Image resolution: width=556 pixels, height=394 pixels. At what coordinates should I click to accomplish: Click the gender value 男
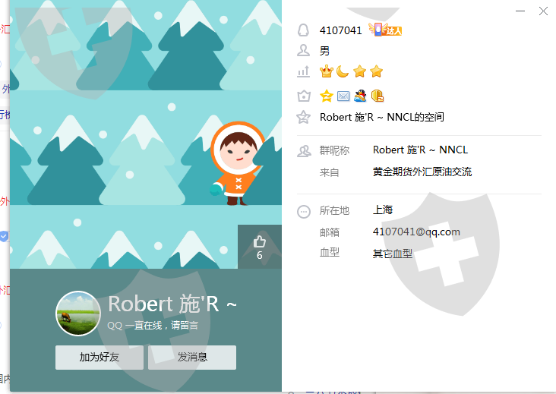point(324,51)
